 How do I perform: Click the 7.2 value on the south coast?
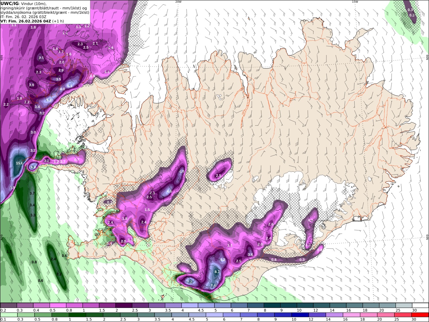click(x=190, y=282)
